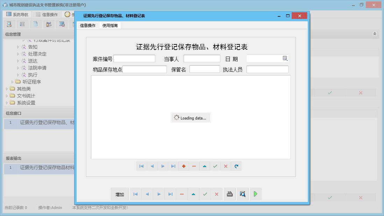Open print preview from the dialog toolbar

243,194
